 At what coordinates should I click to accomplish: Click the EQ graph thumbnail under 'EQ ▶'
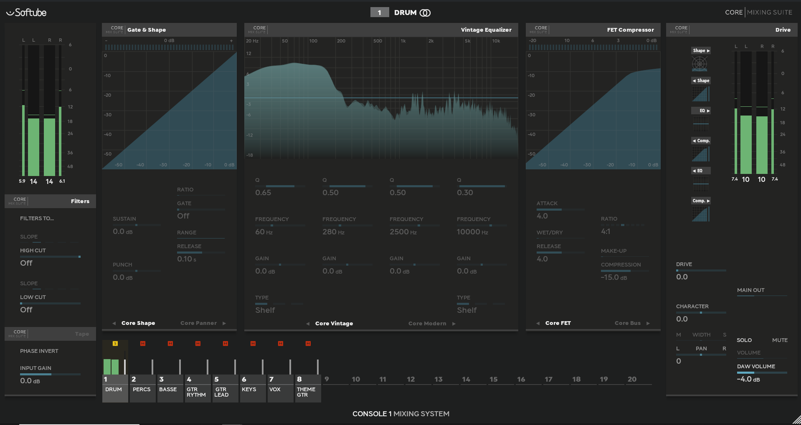pos(701,124)
